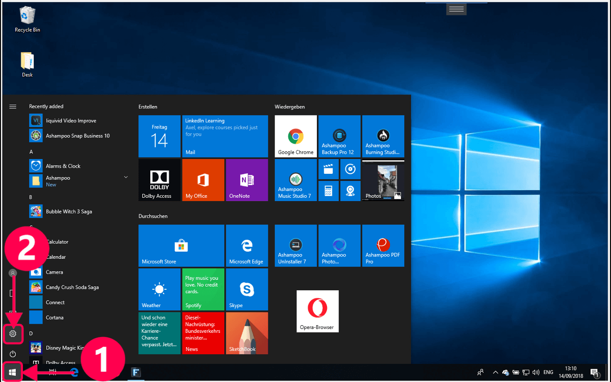611x382 pixels.
Task: Open Connect in the app list
Action: pyautogui.click(x=79, y=302)
